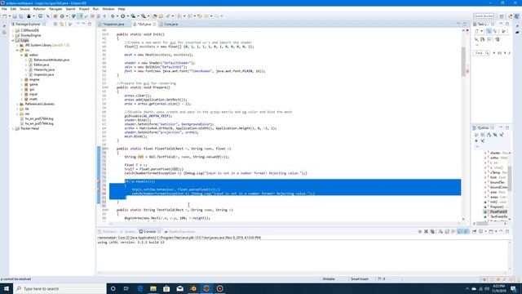Open File Explorer from the taskbar
The image size is (522, 294).
[x=153, y=288]
